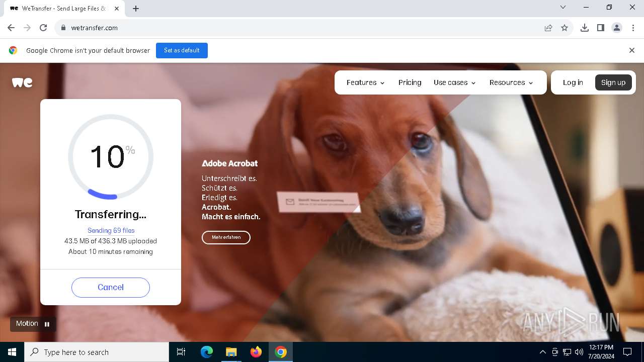Expand the Use cases menu
Screen dimensions: 644x362
coord(455,82)
